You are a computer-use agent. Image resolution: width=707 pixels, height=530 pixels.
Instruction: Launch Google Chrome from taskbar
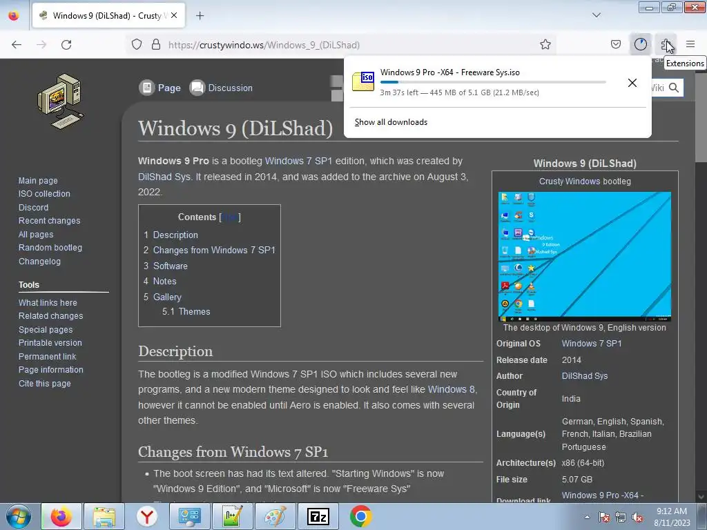pos(360,516)
